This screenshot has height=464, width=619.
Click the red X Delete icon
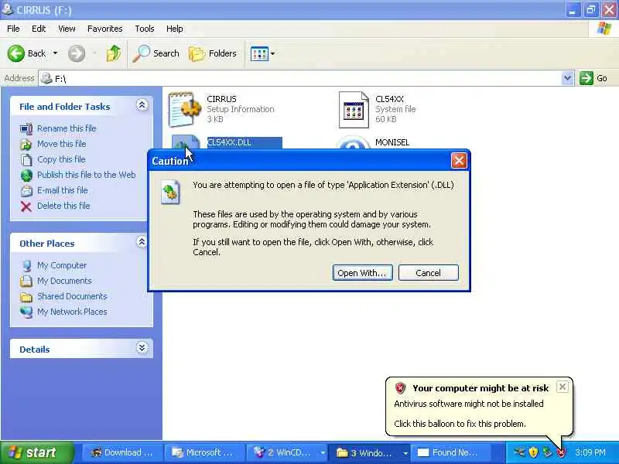coord(26,206)
